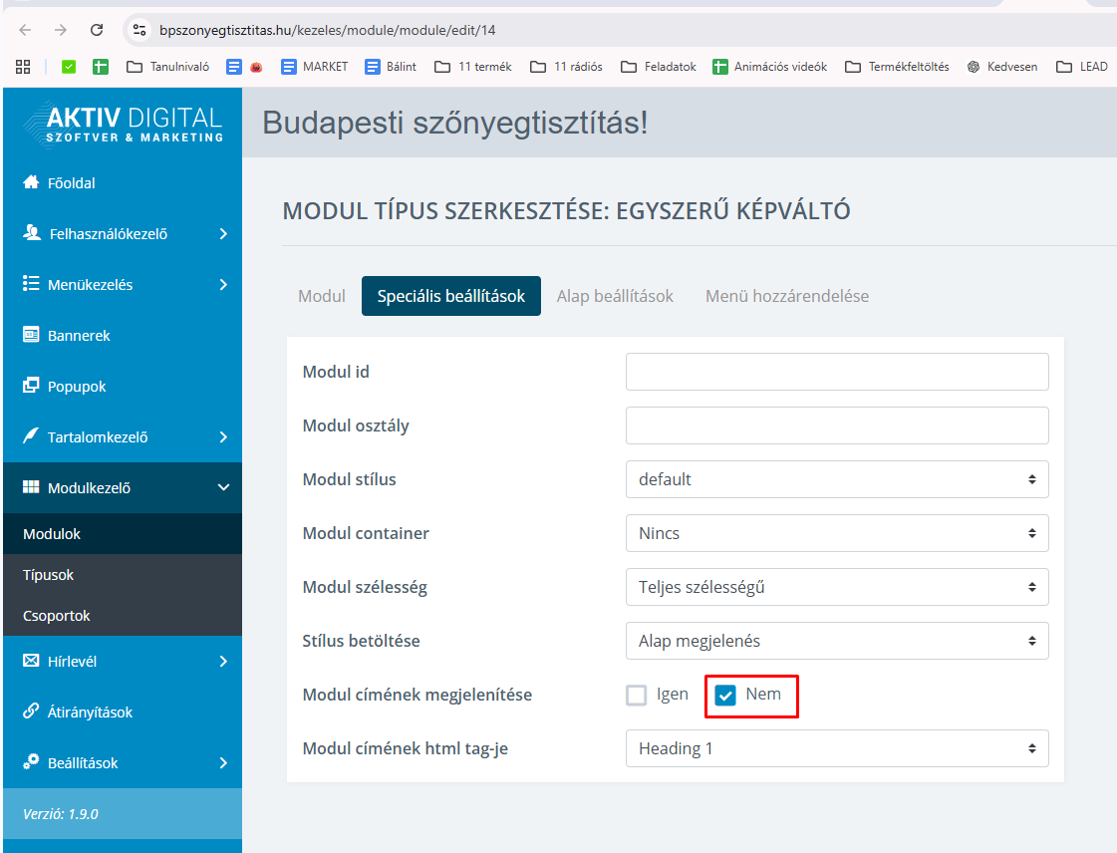
Task: Open the Termékfeltöltés bookmark folder
Action: (x=897, y=67)
